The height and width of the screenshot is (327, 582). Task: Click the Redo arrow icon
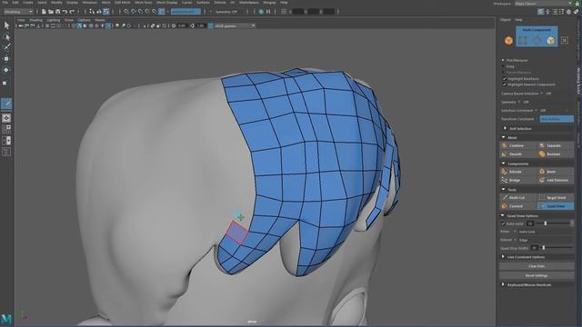point(72,12)
